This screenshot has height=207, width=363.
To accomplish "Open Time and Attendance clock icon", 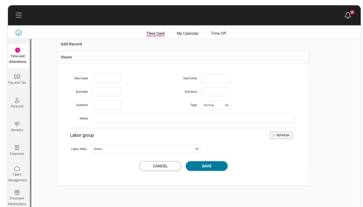I will [x=17, y=50].
